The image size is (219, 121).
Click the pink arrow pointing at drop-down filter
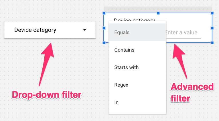(x=46, y=63)
